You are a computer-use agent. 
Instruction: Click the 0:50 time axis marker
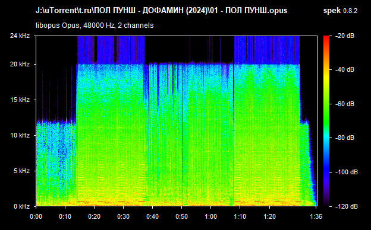182,216
